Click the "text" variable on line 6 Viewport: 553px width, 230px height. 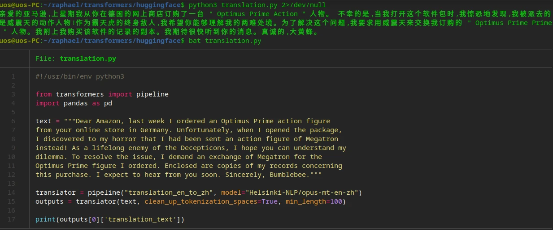point(44,121)
